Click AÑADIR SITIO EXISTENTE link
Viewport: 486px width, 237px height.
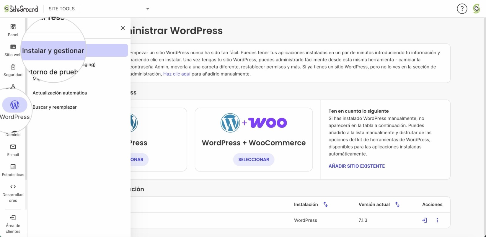coord(357,166)
